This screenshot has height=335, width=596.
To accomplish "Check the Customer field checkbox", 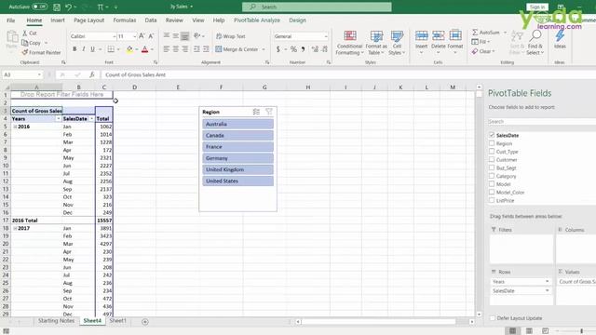I will [x=492, y=160].
